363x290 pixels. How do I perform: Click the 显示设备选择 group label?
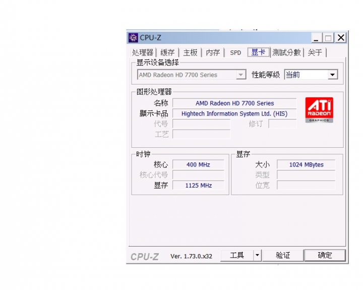[x=158, y=63]
